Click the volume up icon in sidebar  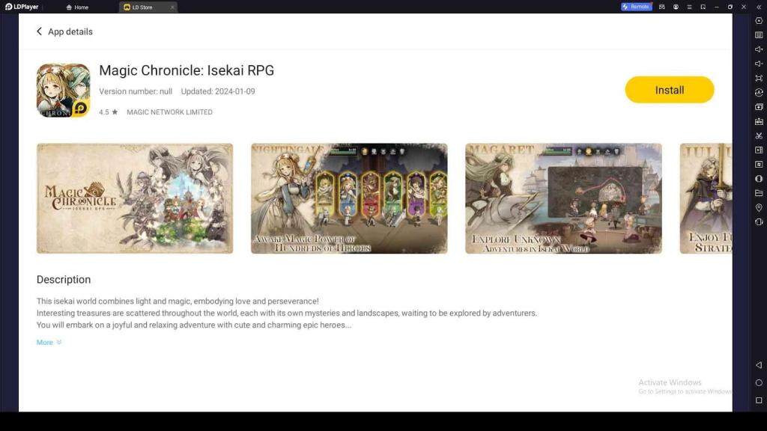click(759, 49)
